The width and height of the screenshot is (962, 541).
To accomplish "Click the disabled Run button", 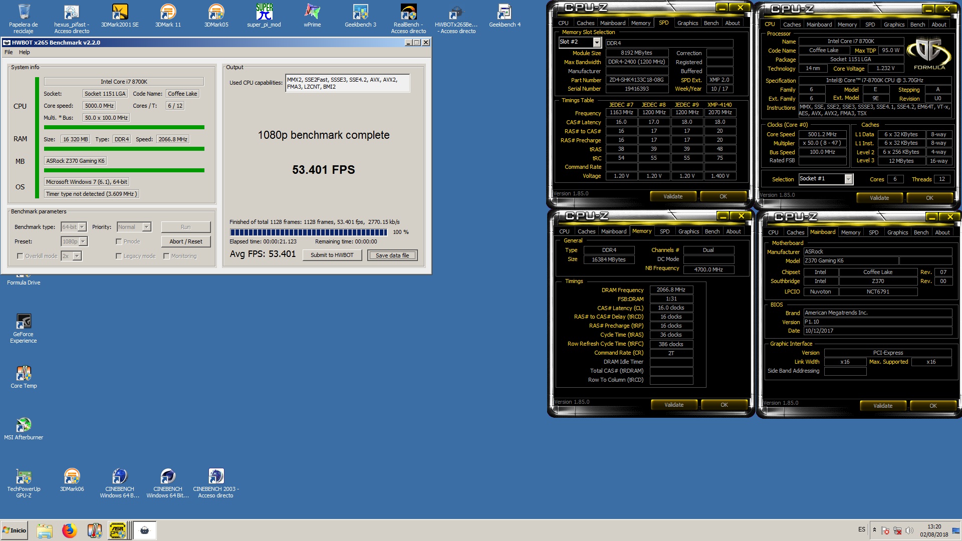I will [186, 227].
